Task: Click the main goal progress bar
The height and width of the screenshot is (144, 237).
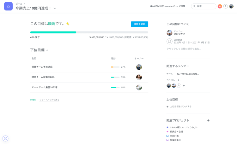Action: click(x=89, y=32)
